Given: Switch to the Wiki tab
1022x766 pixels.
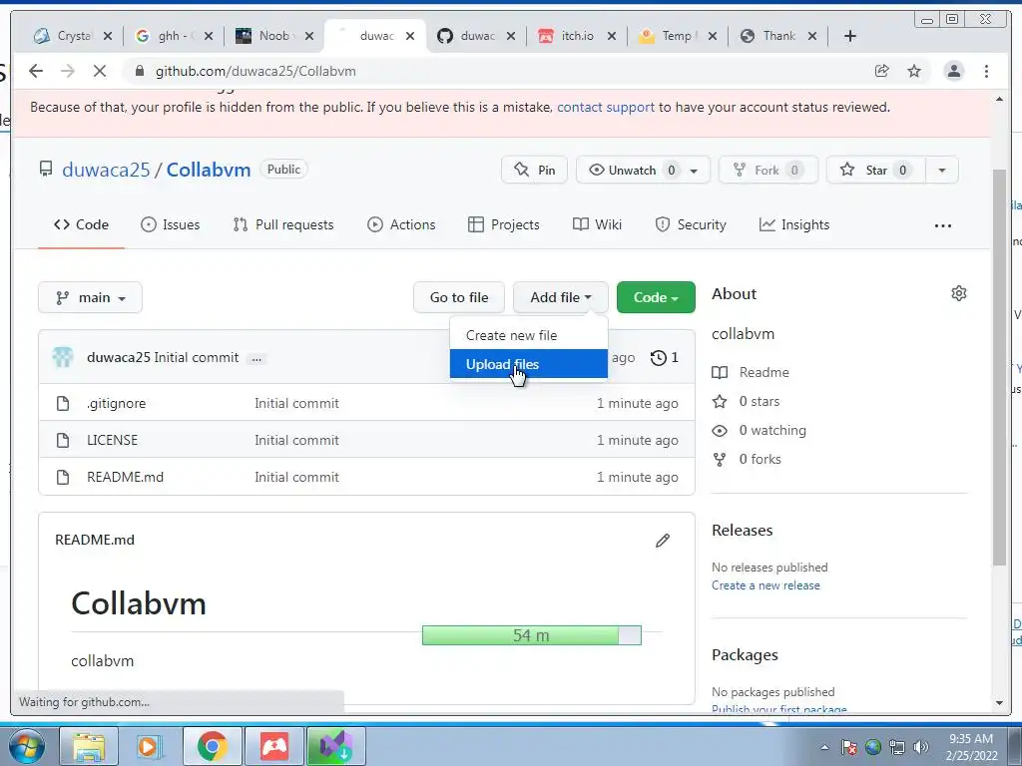Looking at the screenshot, I should pos(597,224).
